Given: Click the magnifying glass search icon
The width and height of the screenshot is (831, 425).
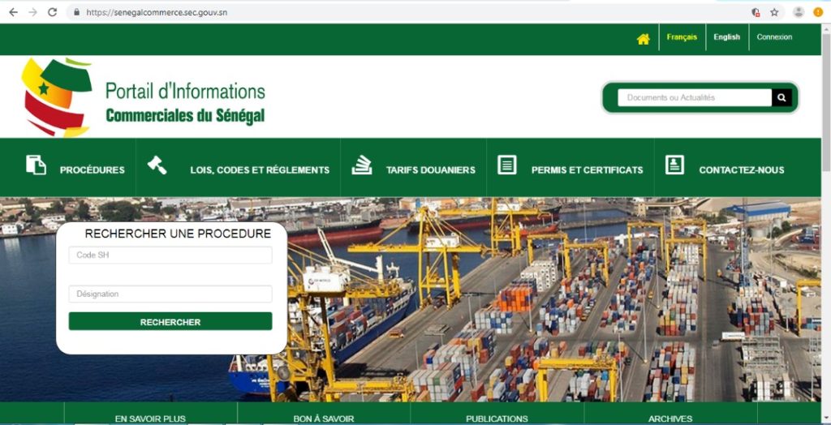Looking at the screenshot, I should pyautogui.click(x=781, y=97).
